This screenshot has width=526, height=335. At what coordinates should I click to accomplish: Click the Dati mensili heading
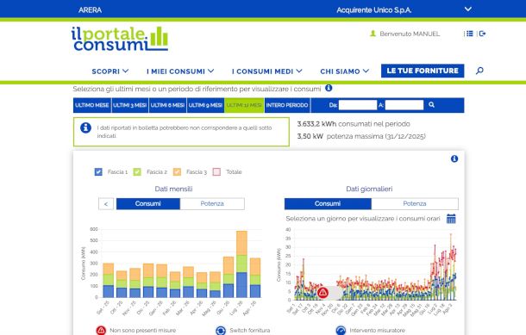(173, 189)
